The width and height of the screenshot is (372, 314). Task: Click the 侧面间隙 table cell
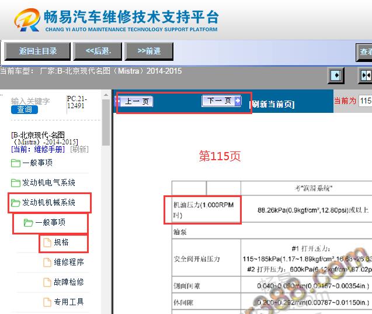pyautogui.click(x=206, y=285)
